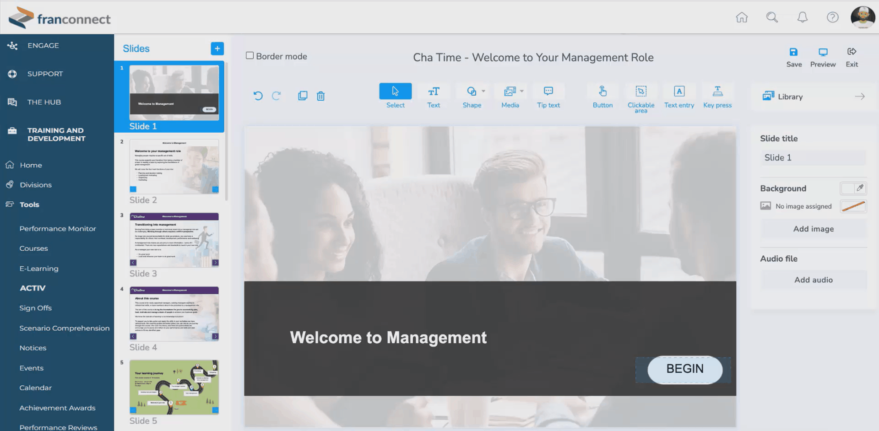Click the franconnect logo
This screenshot has height=431, width=879.
60,18
